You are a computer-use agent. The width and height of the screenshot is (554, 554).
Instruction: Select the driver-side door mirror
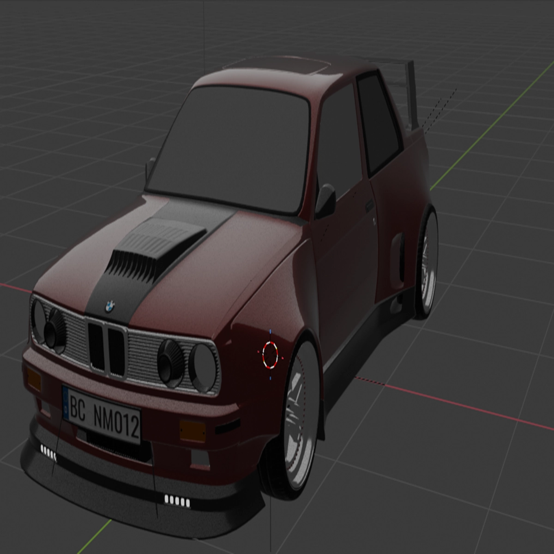[x=327, y=201]
